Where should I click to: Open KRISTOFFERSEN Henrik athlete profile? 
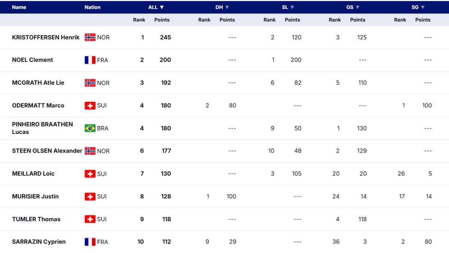[46, 37]
